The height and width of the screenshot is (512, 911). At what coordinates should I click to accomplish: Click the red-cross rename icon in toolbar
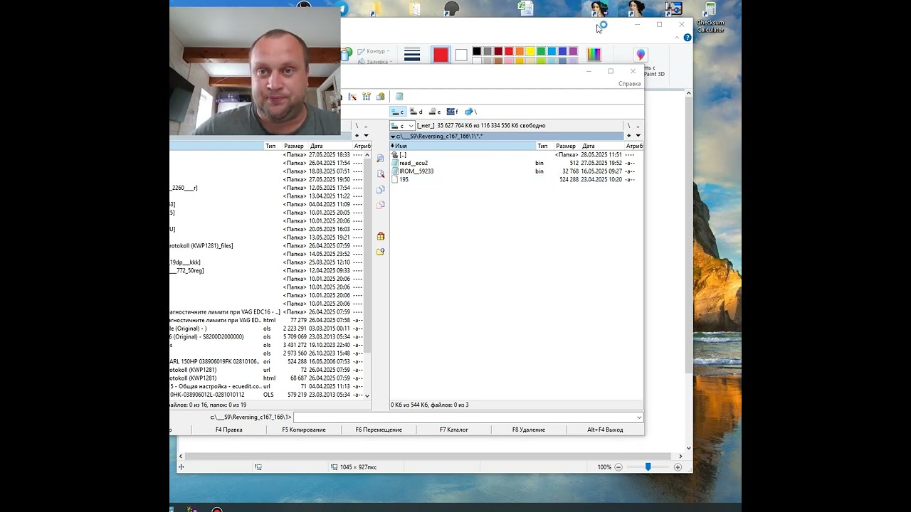tap(352, 97)
